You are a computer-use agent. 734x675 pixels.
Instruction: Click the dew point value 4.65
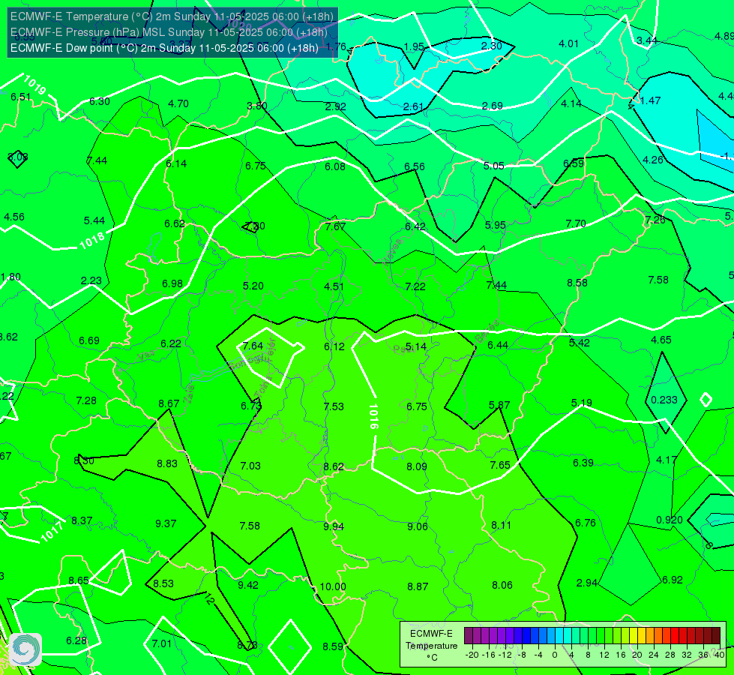pos(661,340)
